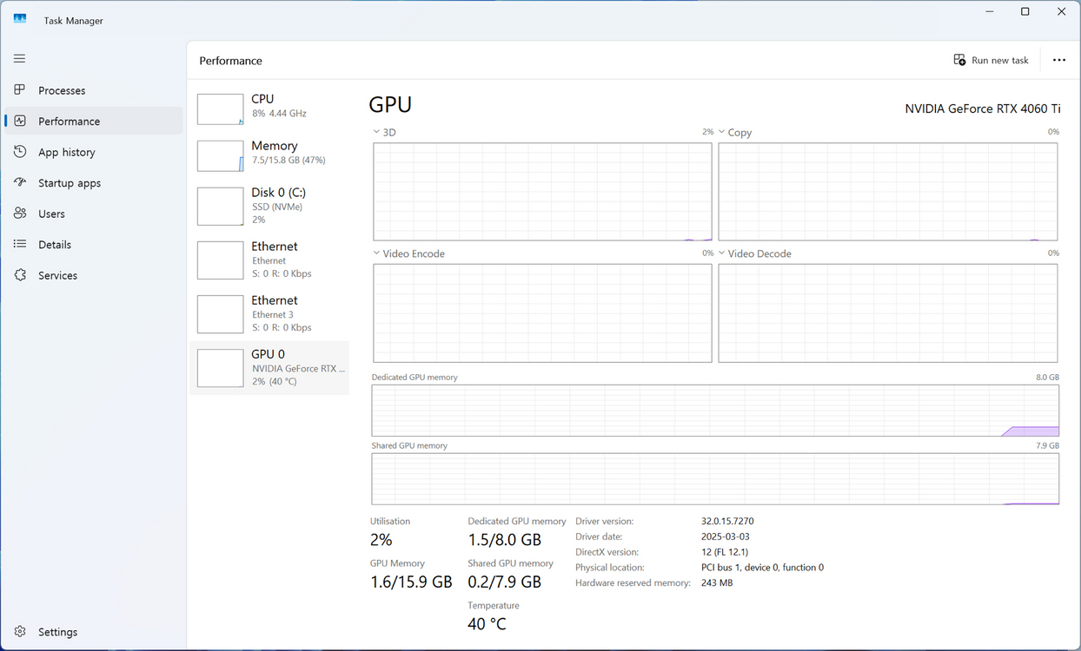Open Settings gear icon at bottom
The image size is (1081, 651).
[x=20, y=632]
